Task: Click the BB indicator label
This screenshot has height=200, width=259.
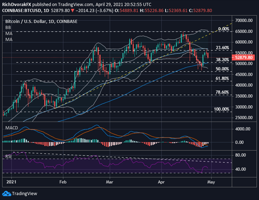Action: click(x=8, y=27)
